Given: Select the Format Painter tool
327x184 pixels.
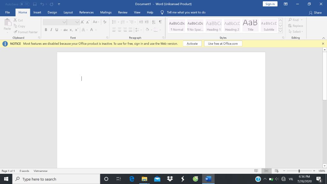Looking at the screenshot, I should pyautogui.click(x=26, y=32).
